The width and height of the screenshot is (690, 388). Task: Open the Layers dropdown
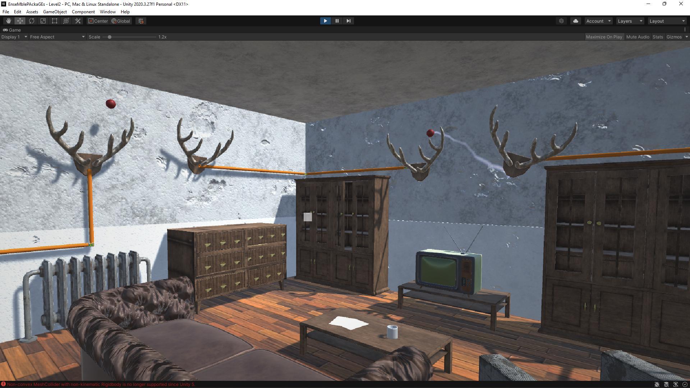[x=630, y=21]
